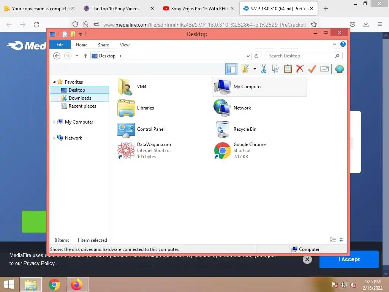Screen dimensions: 389x292
Task: Open Recent places in navigation pane
Action: pyautogui.click(x=78, y=106)
